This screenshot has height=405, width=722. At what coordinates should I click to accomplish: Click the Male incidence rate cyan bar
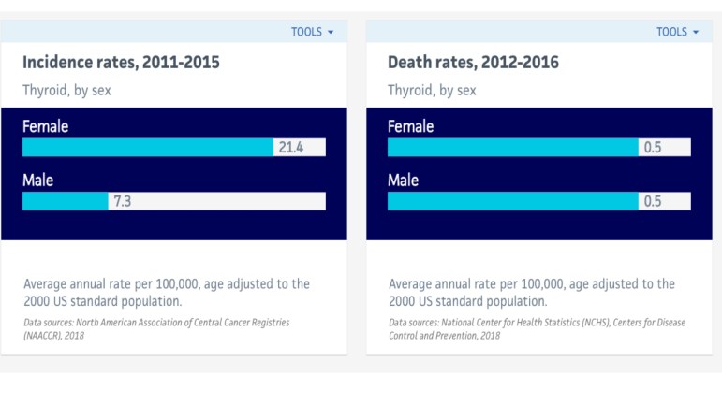66,201
